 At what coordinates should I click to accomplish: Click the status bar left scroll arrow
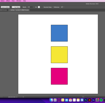[25, 97]
